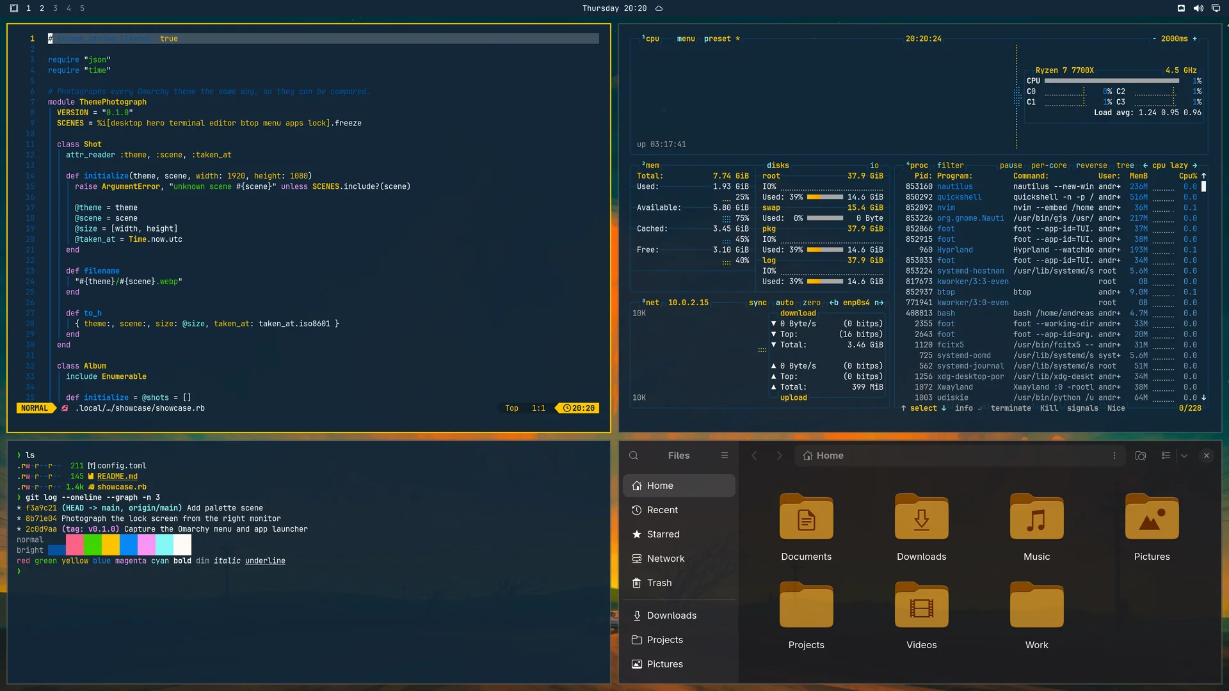Switch btop sort column right arrow
Viewport: 1229px width, 691px height.
tap(1194, 165)
